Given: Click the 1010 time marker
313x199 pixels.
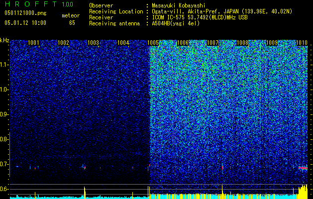Looking at the screenshot, I should (x=302, y=42).
